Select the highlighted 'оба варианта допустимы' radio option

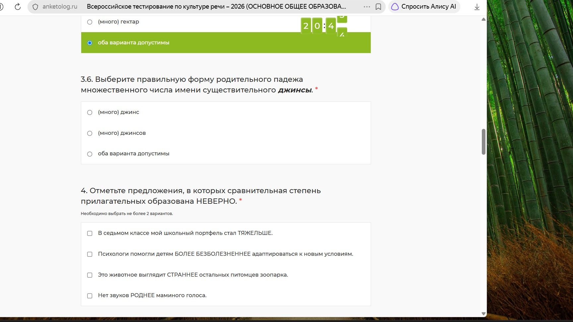point(90,43)
